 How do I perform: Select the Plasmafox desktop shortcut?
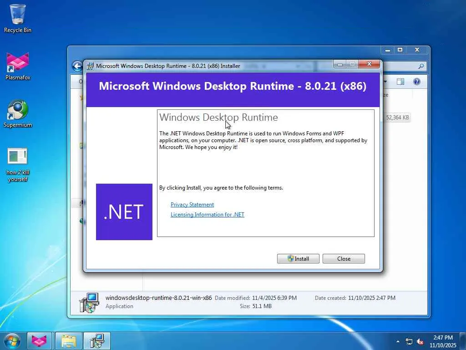18,66
